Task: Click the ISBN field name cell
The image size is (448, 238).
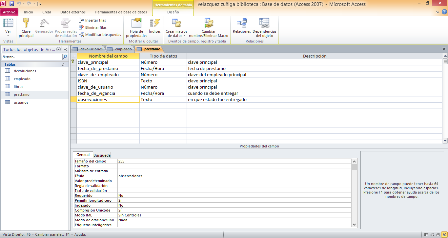Action: (108, 81)
